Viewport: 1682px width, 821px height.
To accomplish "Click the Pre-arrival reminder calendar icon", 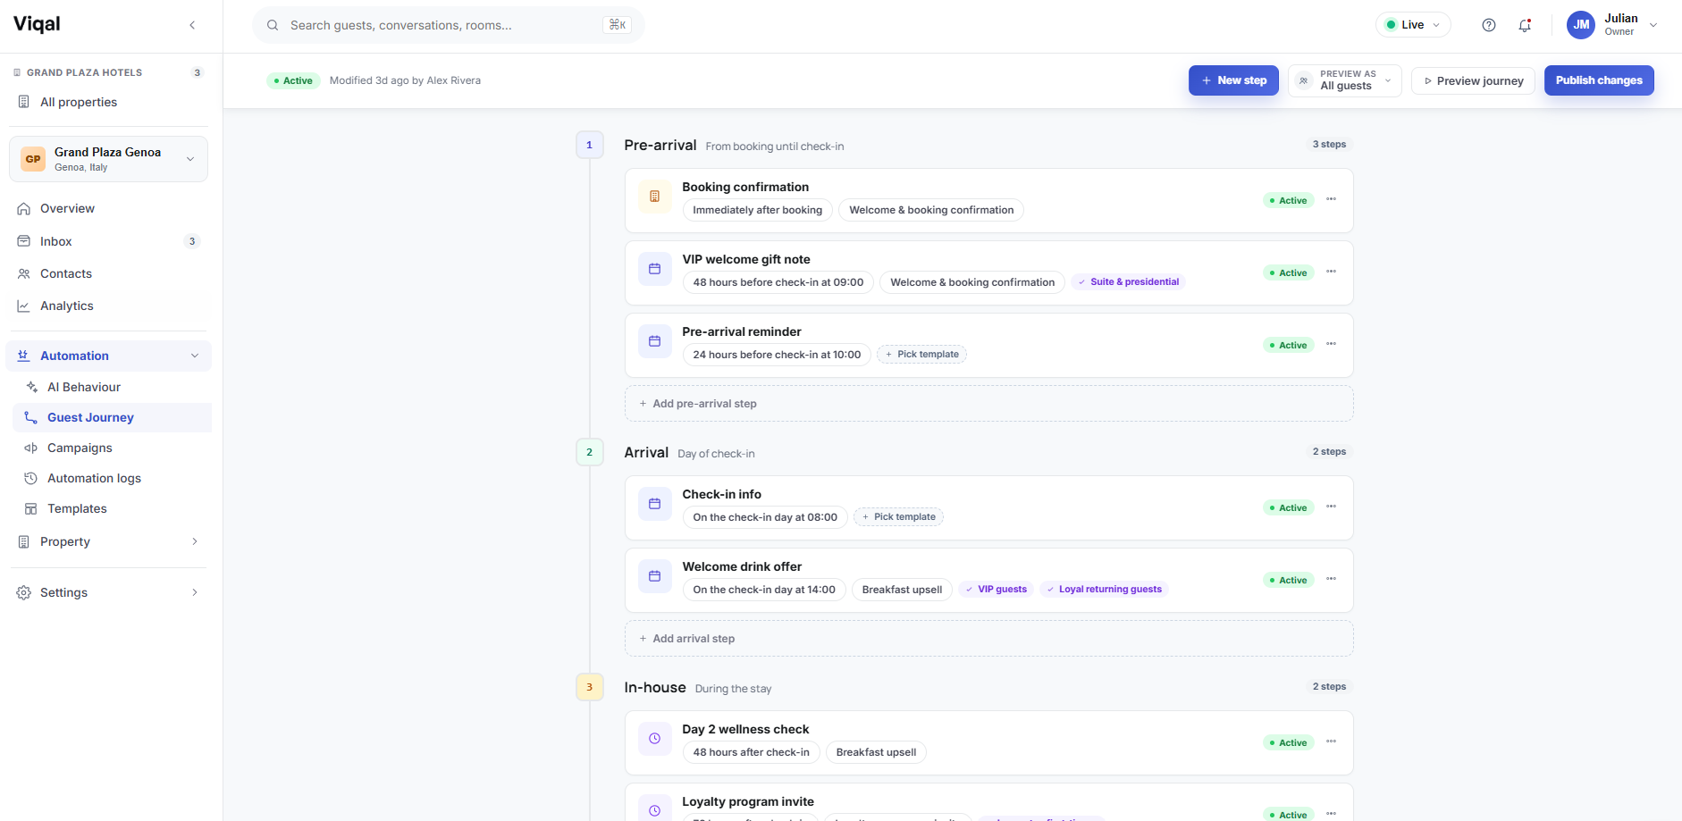I will click(x=654, y=341).
